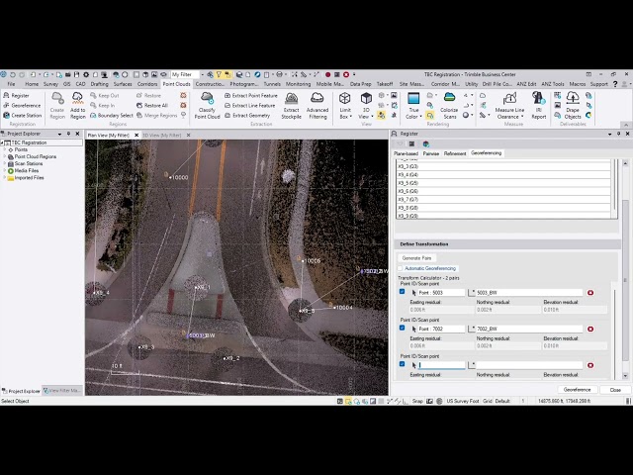This screenshot has width=633, height=475.
Task: Click the settings gear icon in the quick access toolbar
Action: pyautogui.click(x=86, y=74)
